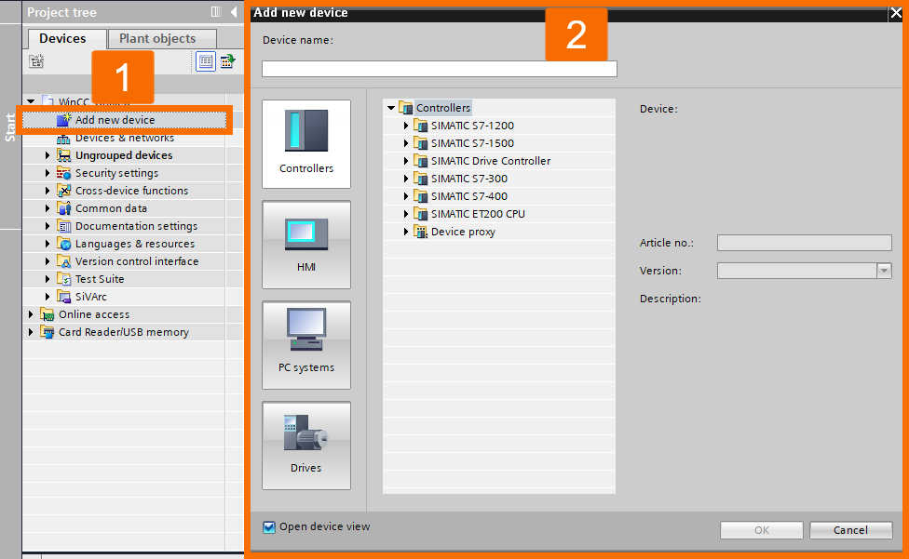The image size is (909, 559).
Task: Click the Version control interface icon
Action: coord(63,261)
